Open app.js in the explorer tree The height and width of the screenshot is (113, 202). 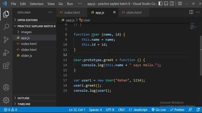34,38
